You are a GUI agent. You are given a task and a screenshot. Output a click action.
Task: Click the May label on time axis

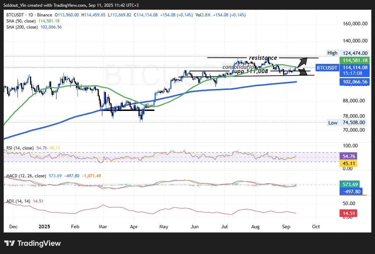[x=164, y=227]
